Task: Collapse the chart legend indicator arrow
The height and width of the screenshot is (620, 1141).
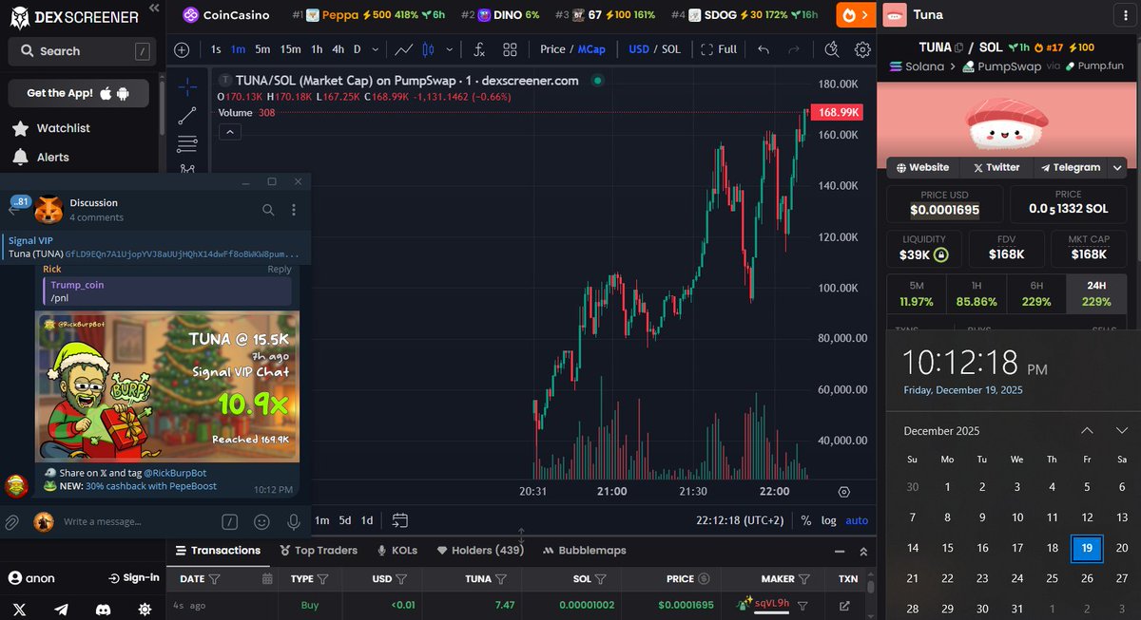Action: (x=229, y=132)
